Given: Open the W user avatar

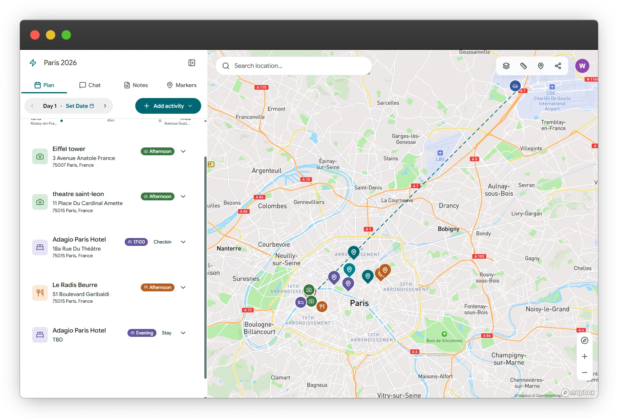Looking at the screenshot, I should point(582,66).
